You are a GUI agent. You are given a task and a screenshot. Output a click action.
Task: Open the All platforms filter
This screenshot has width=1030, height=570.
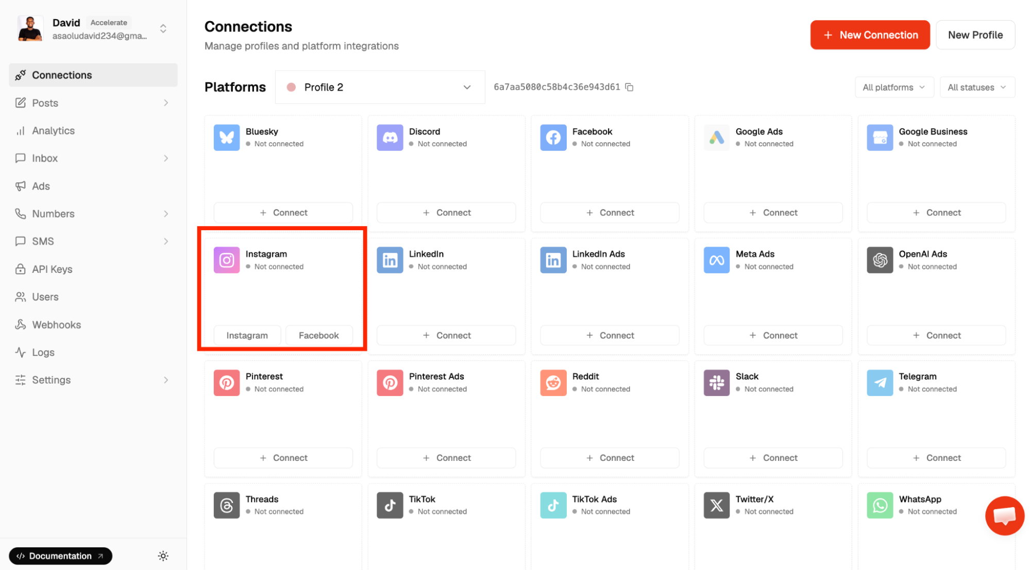click(x=893, y=87)
